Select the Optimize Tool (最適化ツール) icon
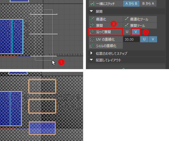The width and height of the screenshot is (169, 141). [x=126, y=19]
